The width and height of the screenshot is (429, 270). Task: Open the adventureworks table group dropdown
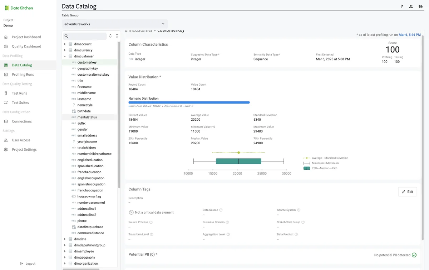tap(114, 24)
